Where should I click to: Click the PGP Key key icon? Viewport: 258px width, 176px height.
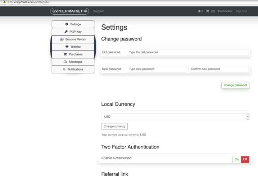click(66, 32)
